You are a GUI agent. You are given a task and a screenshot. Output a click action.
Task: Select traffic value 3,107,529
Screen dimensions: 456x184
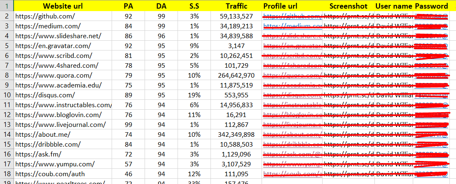pyautogui.click(x=236, y=164)
